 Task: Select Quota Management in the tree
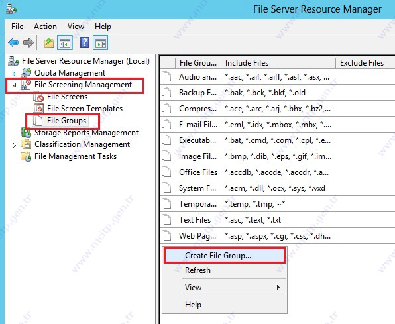70,73
